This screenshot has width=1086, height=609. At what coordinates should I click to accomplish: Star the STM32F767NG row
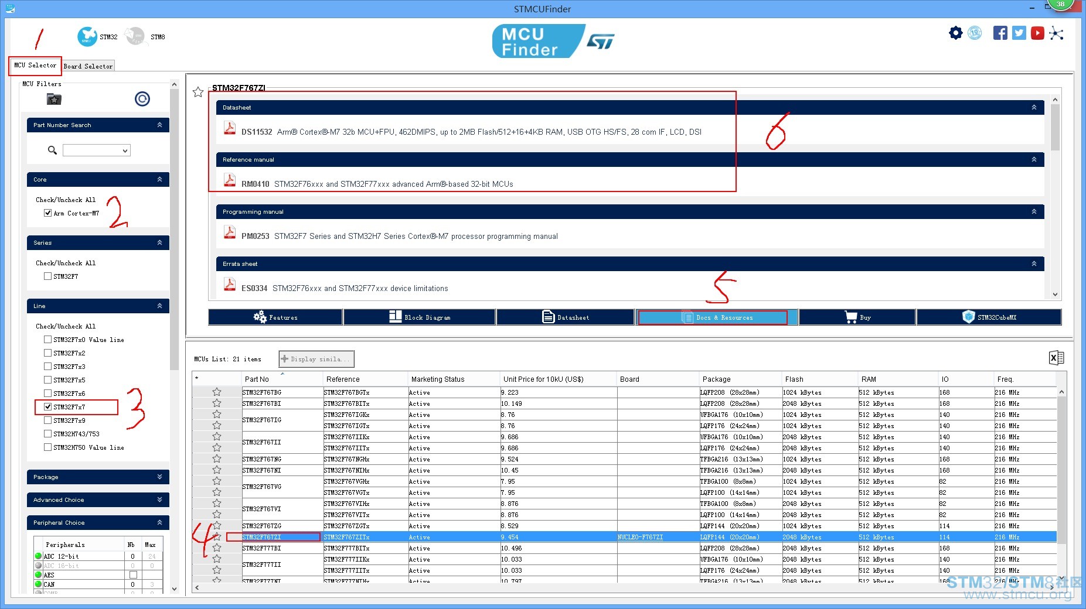coord(217,459)
